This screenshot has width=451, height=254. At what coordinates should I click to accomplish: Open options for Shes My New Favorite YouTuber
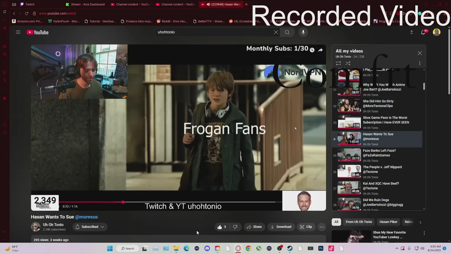[x=424, y=233]
